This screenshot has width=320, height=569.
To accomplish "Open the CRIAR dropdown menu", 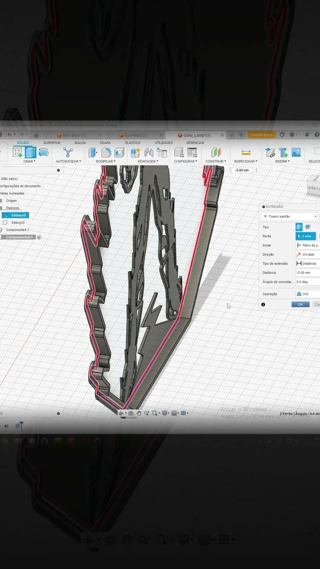I will coord(29,162).
